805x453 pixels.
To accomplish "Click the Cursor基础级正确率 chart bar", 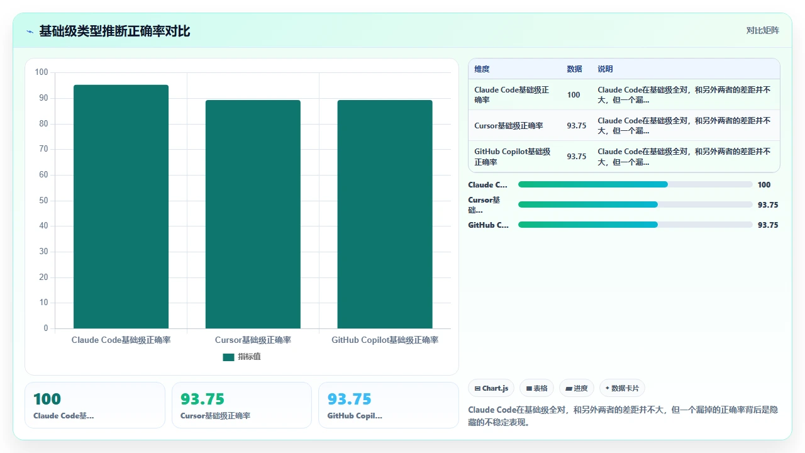I will click(x=253, y=214).
